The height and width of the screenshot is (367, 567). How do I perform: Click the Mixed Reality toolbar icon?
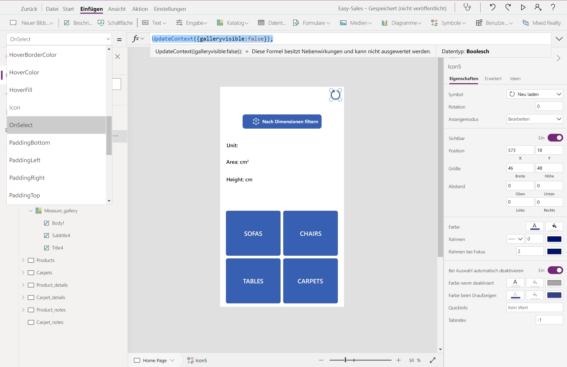click(x=526, y=23)
